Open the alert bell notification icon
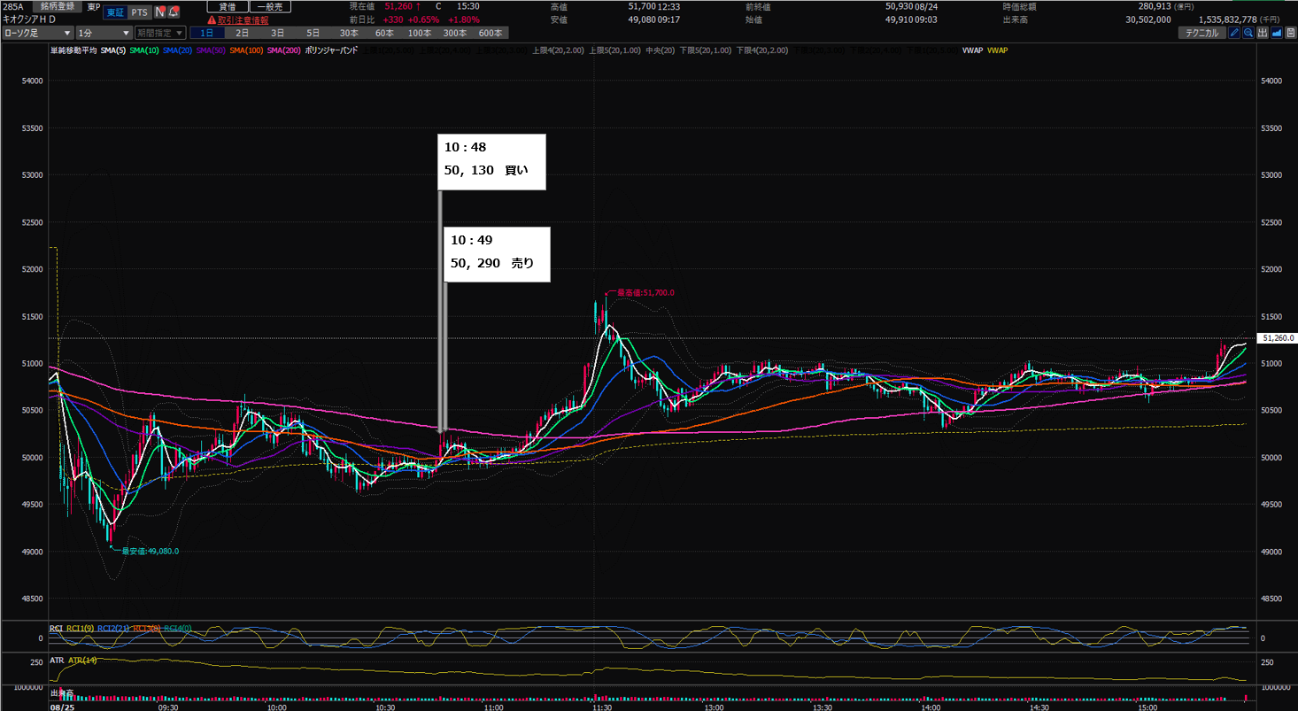Image resolution: width=1298 pixels, height=711 pixels. pyautogui.click(x=174, y=12)
